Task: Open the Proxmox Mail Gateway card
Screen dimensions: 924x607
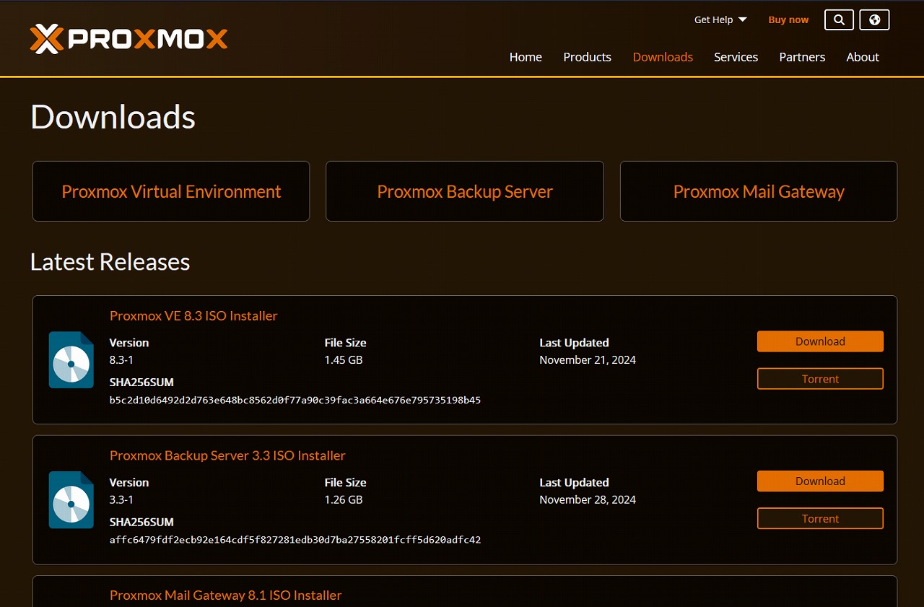Action: coord(759,191)
